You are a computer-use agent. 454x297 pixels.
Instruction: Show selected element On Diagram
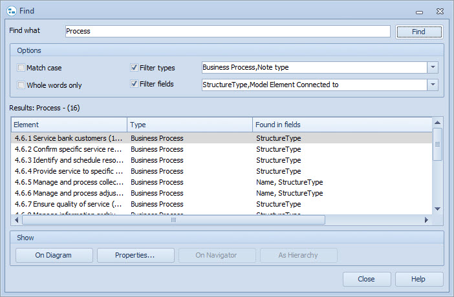pos(54,255)
